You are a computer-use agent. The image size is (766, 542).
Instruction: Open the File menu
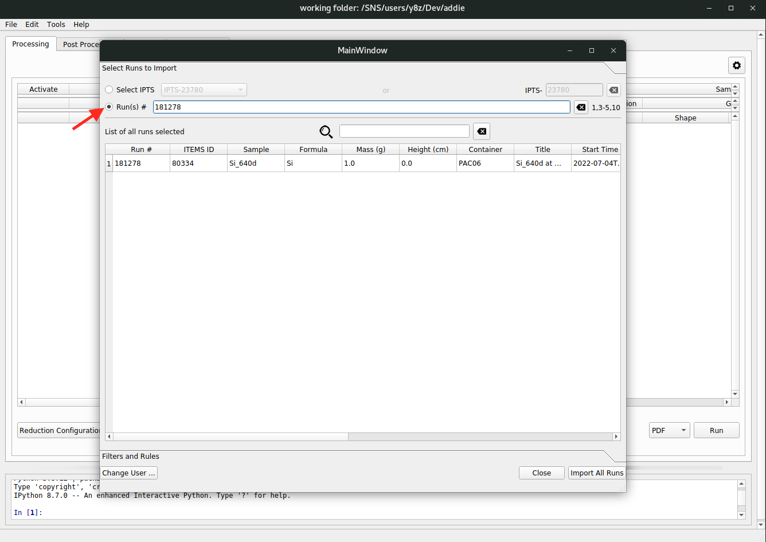11,25
